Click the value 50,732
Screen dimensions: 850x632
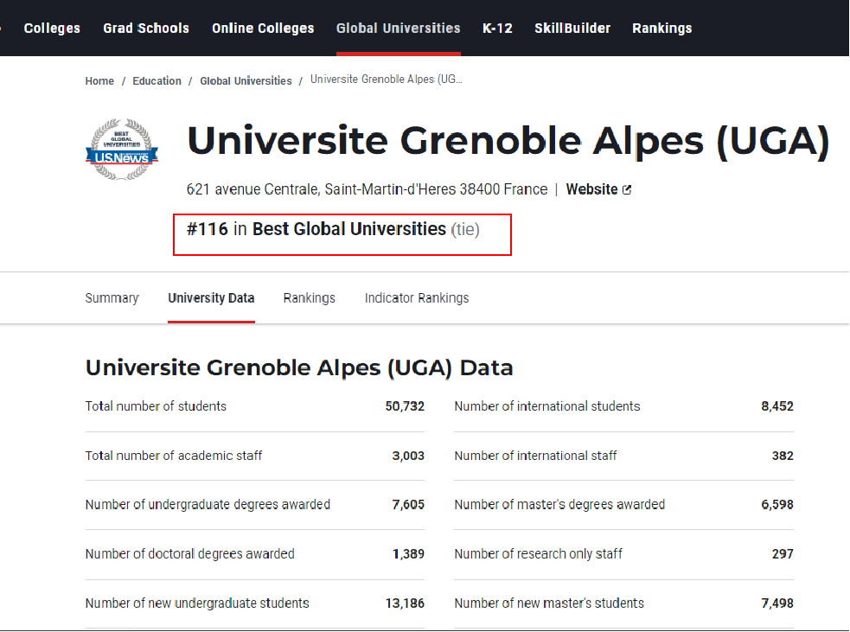405,406
